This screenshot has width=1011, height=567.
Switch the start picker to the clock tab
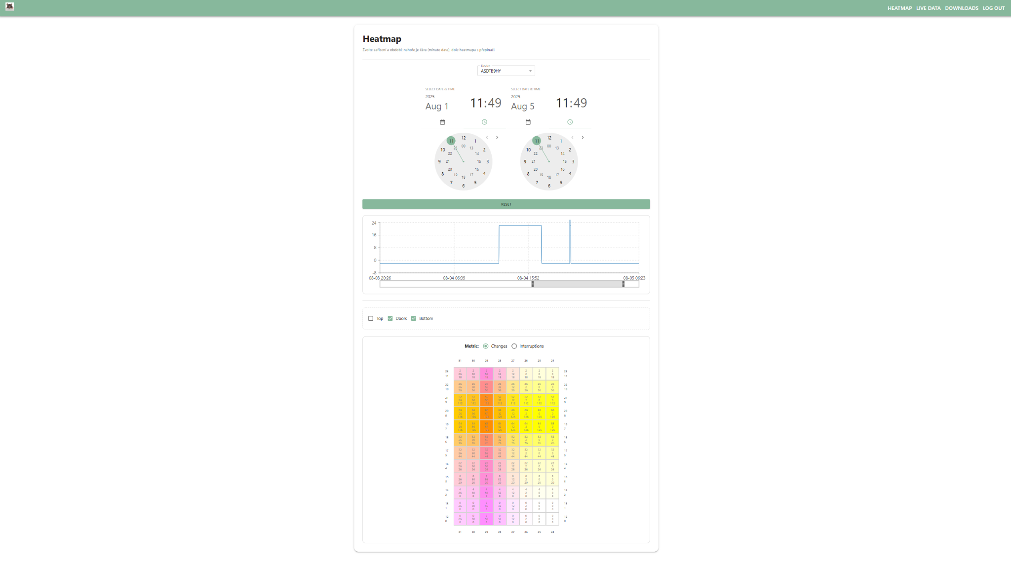click(x=484, y=122)
